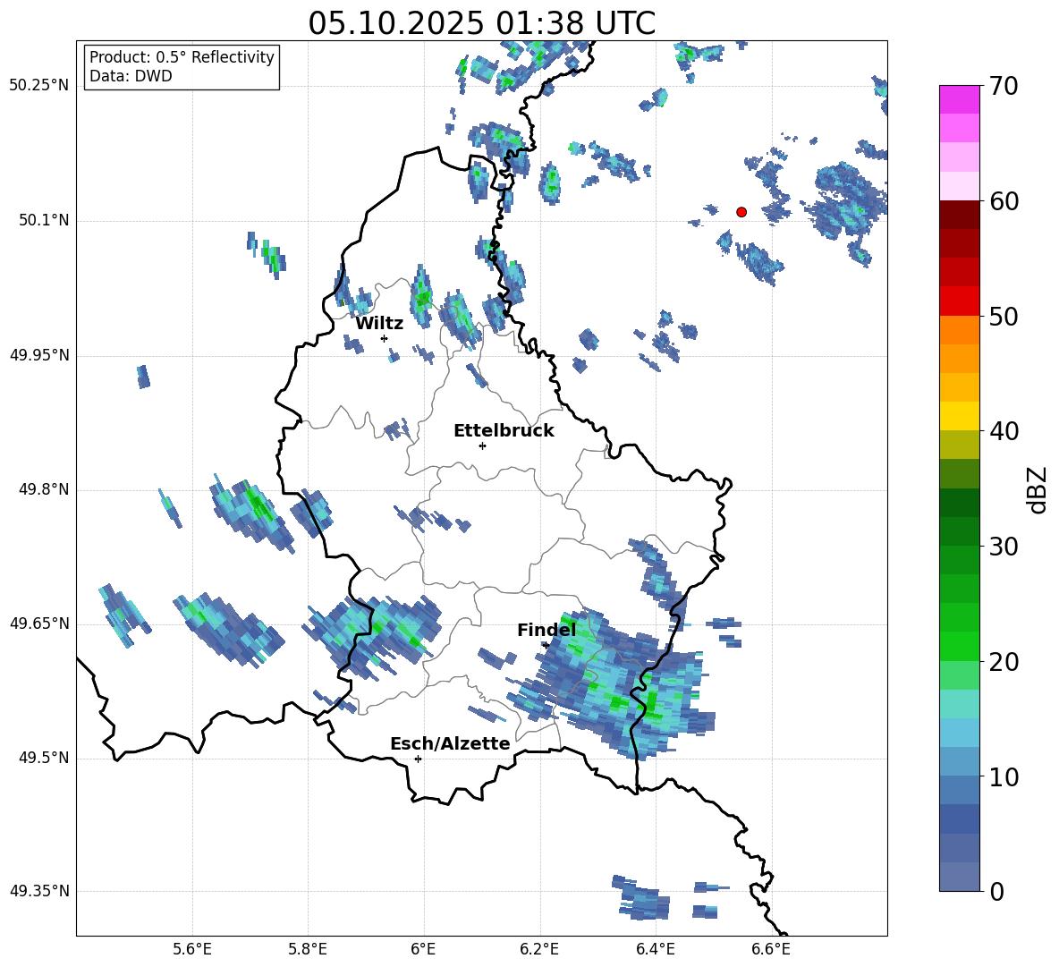The width and height of the screenshot is (1059, 967).
Task: Click the red radar location dot
Action: 741,212
